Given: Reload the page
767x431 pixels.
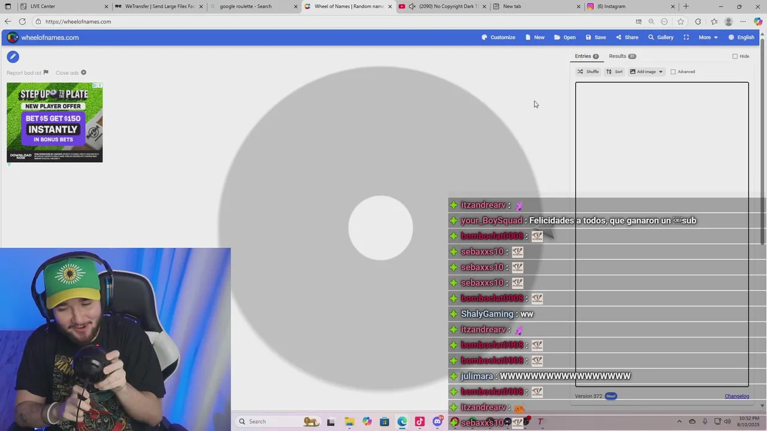Looking at the screenshot, I should [22, 22].
